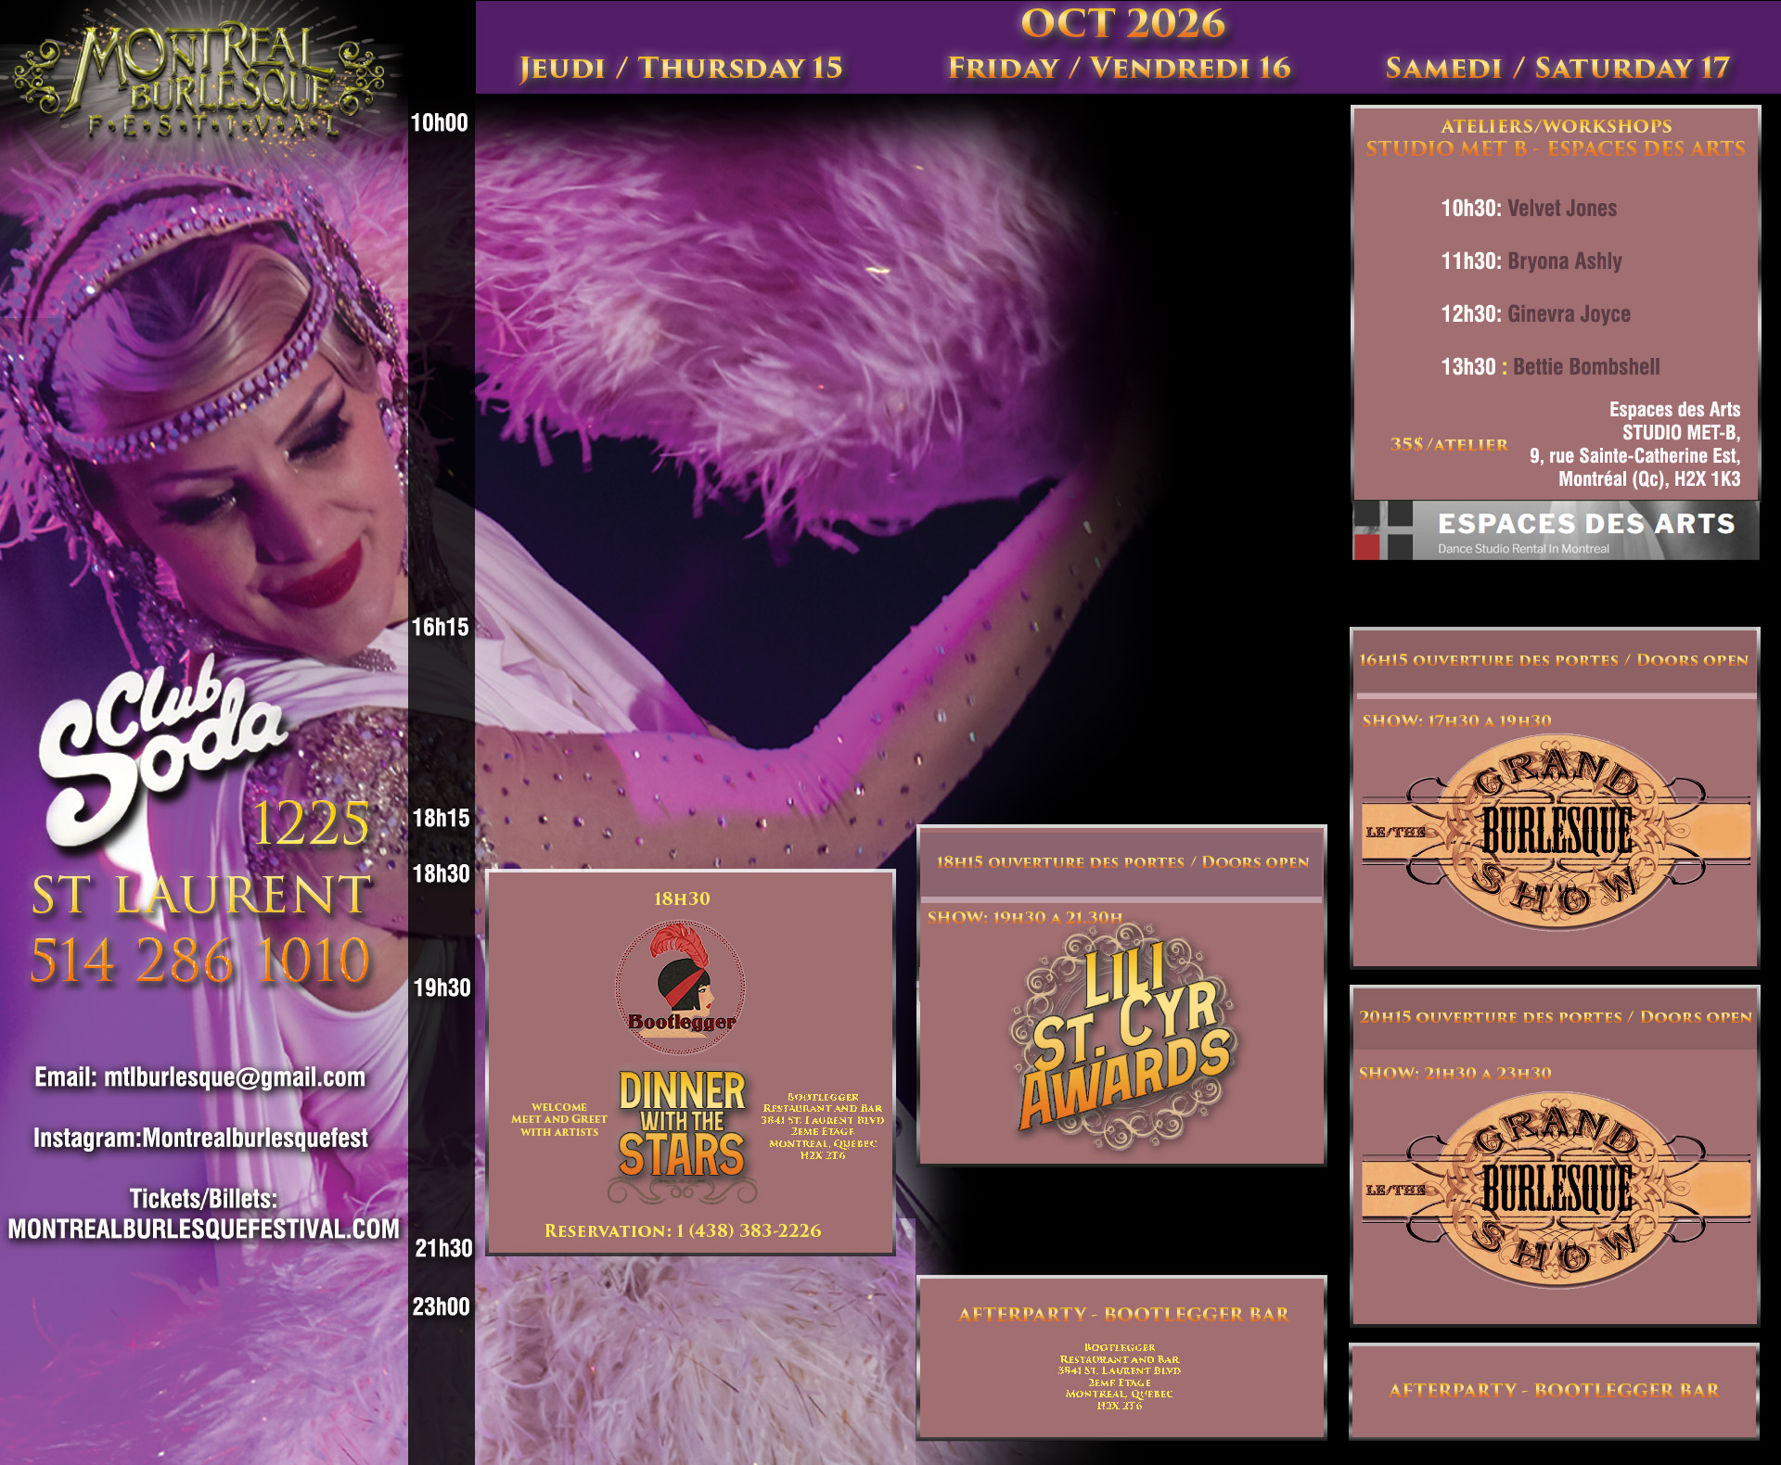Select the Samedi / Saturday 17 column header
Image resolution: width=1781 pixels, height=1465 pixels.
click(x=1557, y=68)
